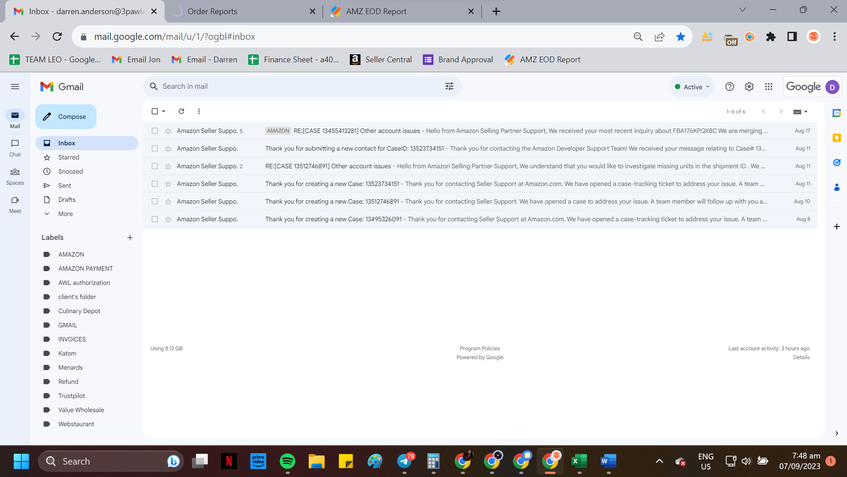The height and width of the screenshot is (477, 847).
Task: Click the refresh mail icon
Action: pyautogui.click(x=181, y=111)
